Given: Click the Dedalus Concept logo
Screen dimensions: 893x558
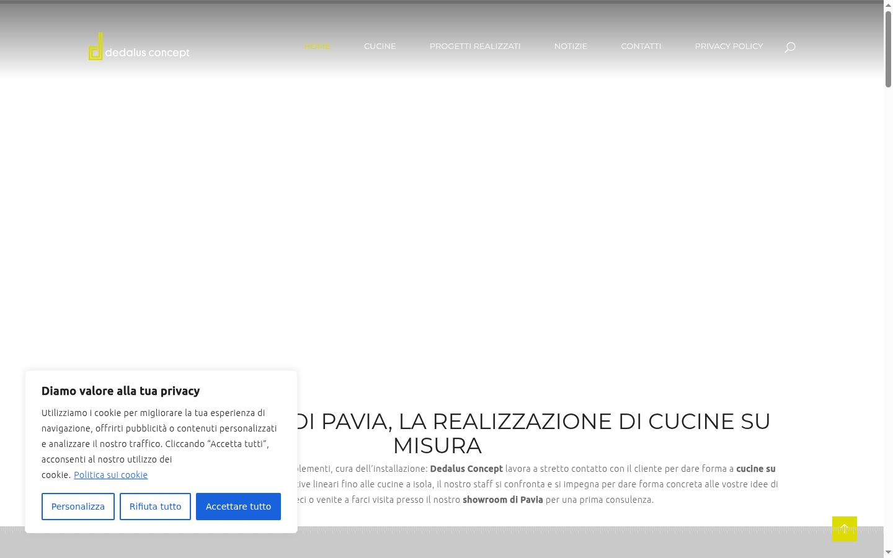Looking at the screenshot, I should pyautogui.click(x=139, y=46).
